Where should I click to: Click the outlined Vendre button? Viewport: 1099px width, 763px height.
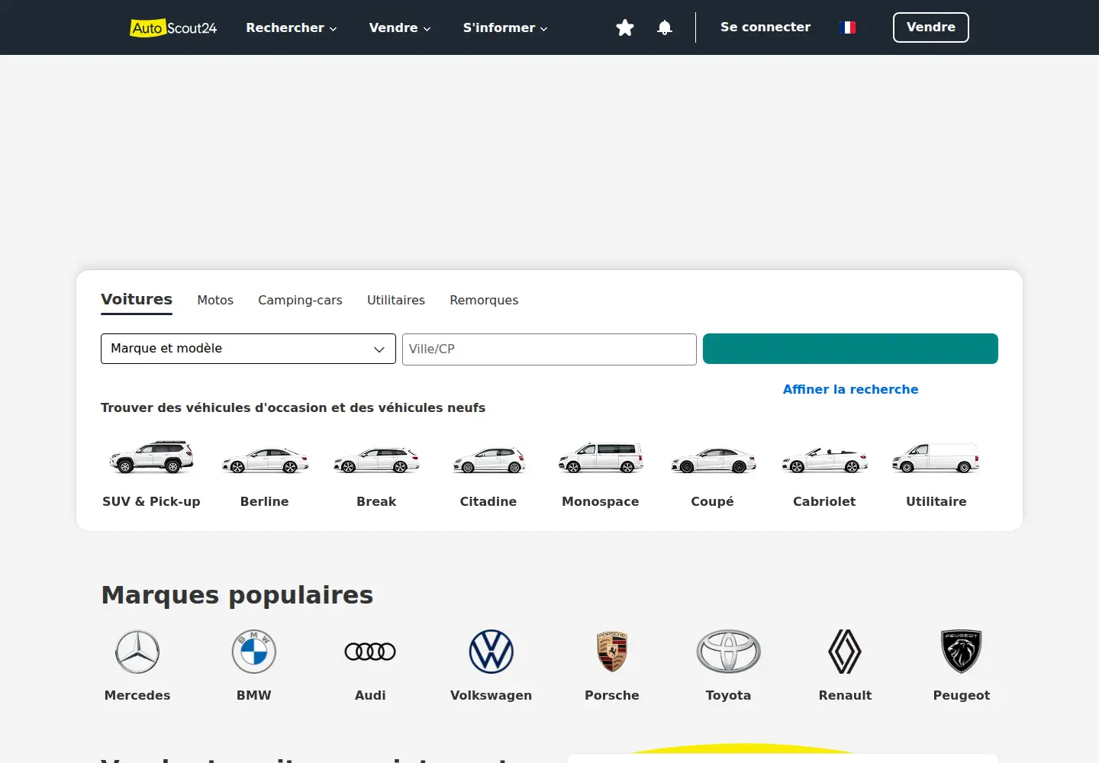[931, 27]
